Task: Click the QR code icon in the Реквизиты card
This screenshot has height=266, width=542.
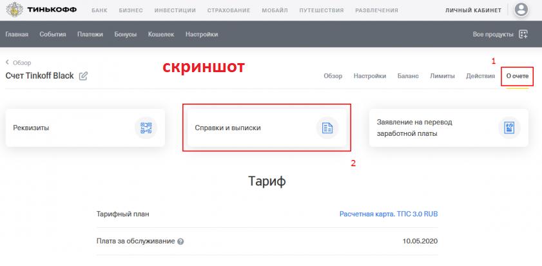Action: point(146,128)
